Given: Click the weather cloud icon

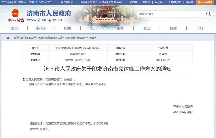Looking at the screenshot, I should 36,2.
